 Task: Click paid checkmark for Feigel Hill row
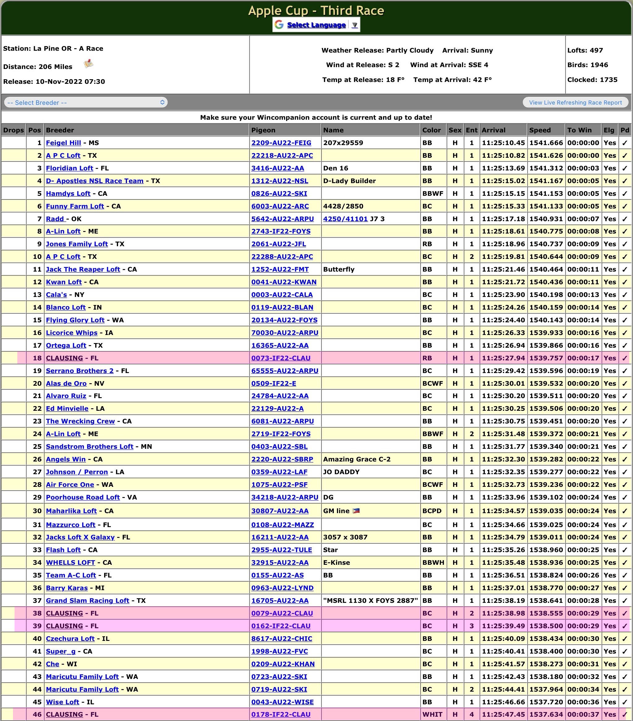pyautogui.click(x=625, y=143)
